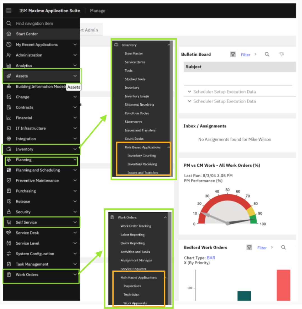This screenshot has width=302, height=309.
Task: Click the Preventive Maintenance shield icon
Action: pos(9,180)
